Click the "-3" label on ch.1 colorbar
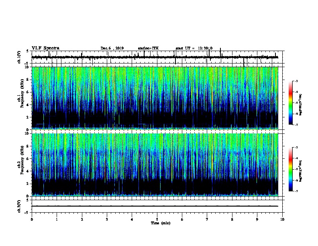The width and height of the screenshot is (318, 246). coord(296,81)
